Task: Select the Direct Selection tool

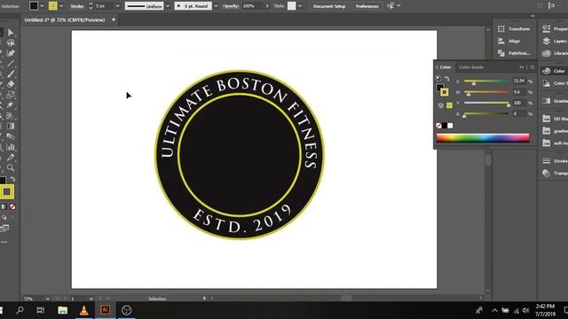Action: tap(11, 33)
